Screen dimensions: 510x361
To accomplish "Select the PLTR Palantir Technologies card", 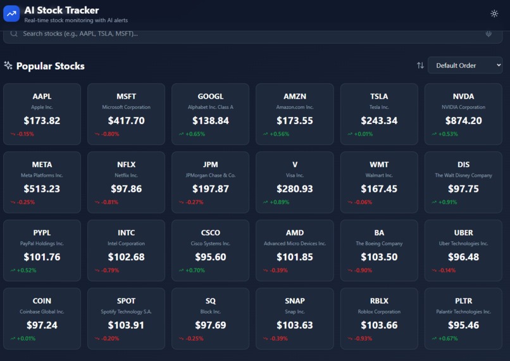I will tap(463, 319).
